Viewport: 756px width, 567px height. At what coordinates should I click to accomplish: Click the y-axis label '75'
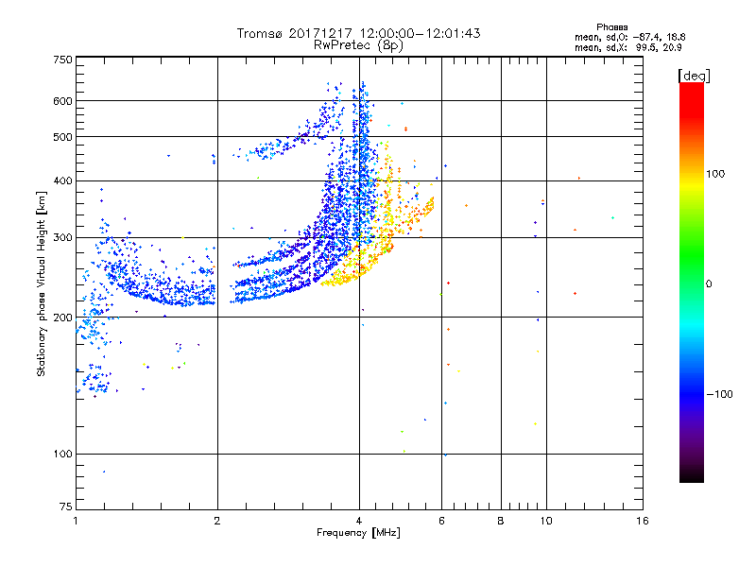pyautogui.click(x=66, y=507)
